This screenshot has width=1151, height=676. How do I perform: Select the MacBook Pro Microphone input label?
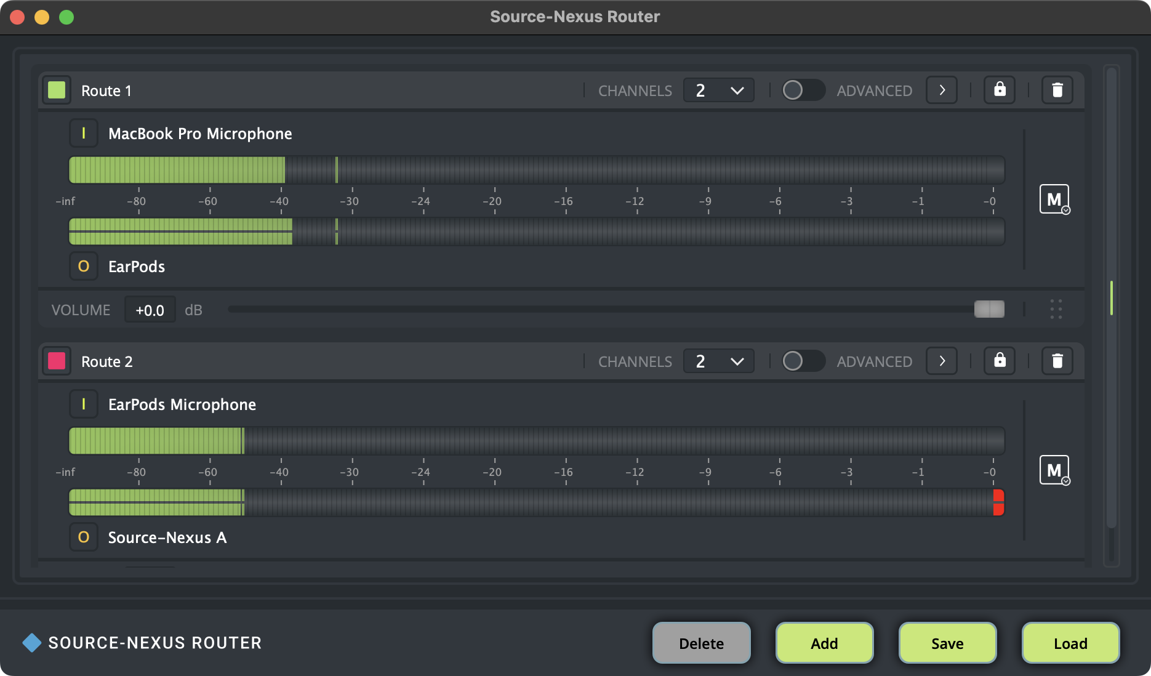pyautogui.click(x=200, y=134)
